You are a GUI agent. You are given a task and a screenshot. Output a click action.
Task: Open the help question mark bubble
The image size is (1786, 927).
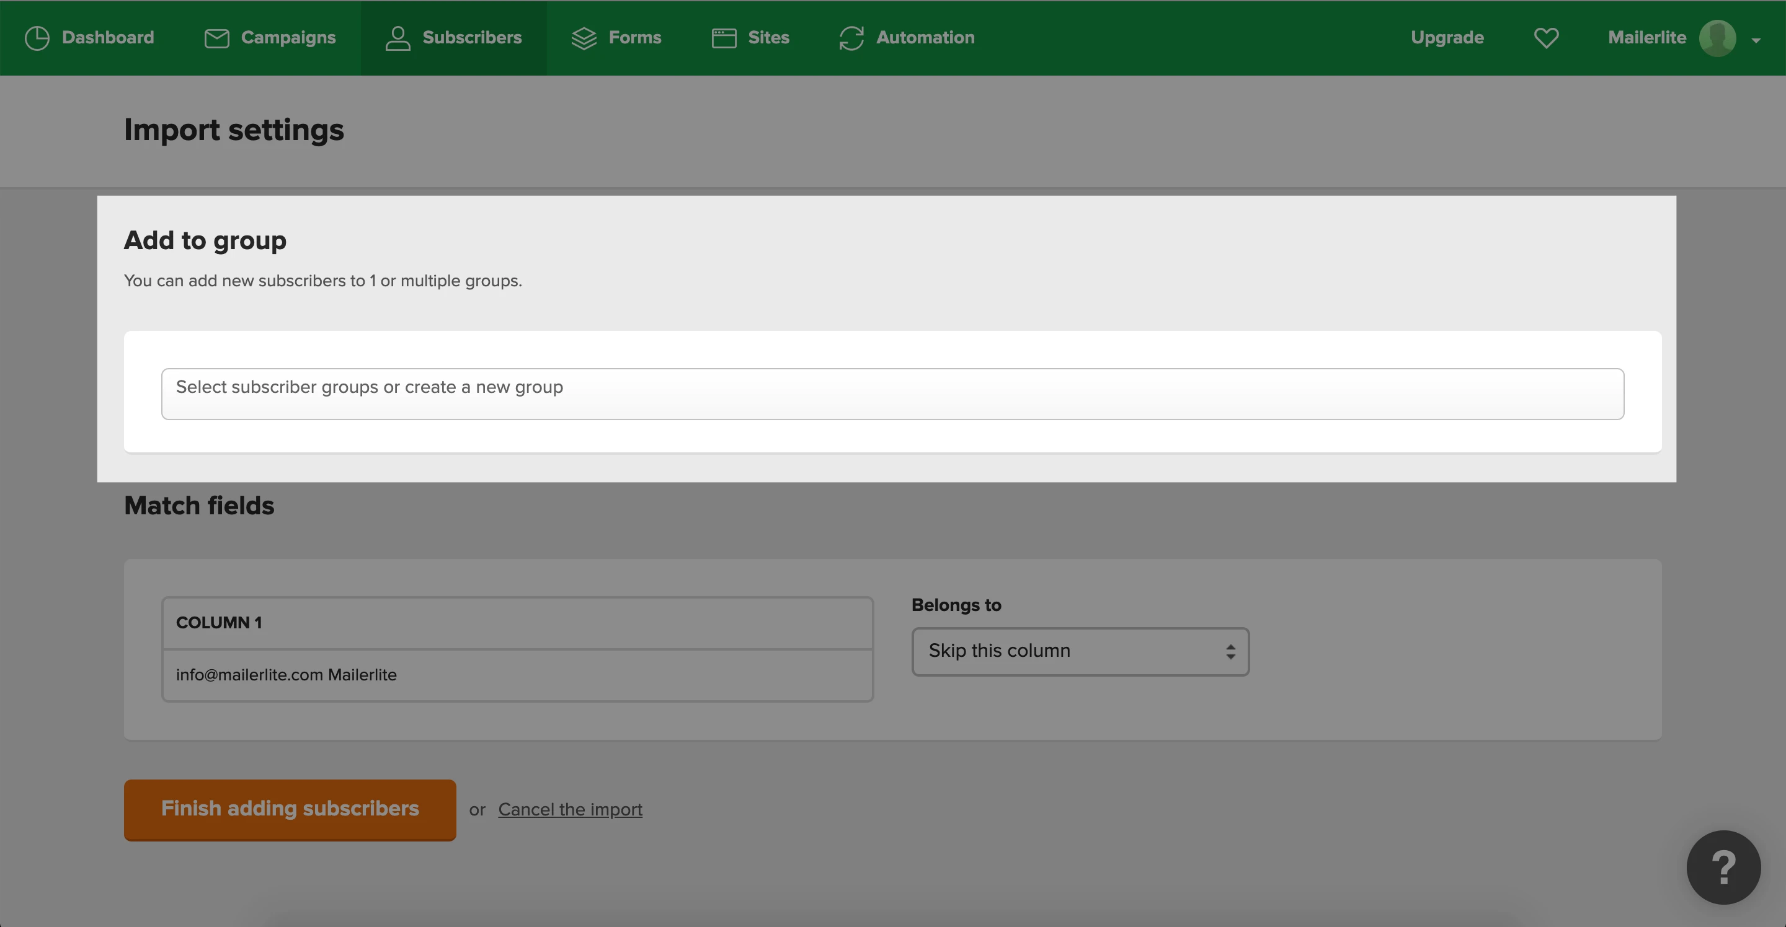[1723, 868]
